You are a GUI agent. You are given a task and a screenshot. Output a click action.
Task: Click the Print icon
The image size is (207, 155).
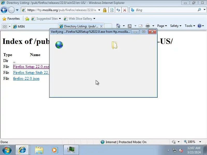[x=148, y=26]
